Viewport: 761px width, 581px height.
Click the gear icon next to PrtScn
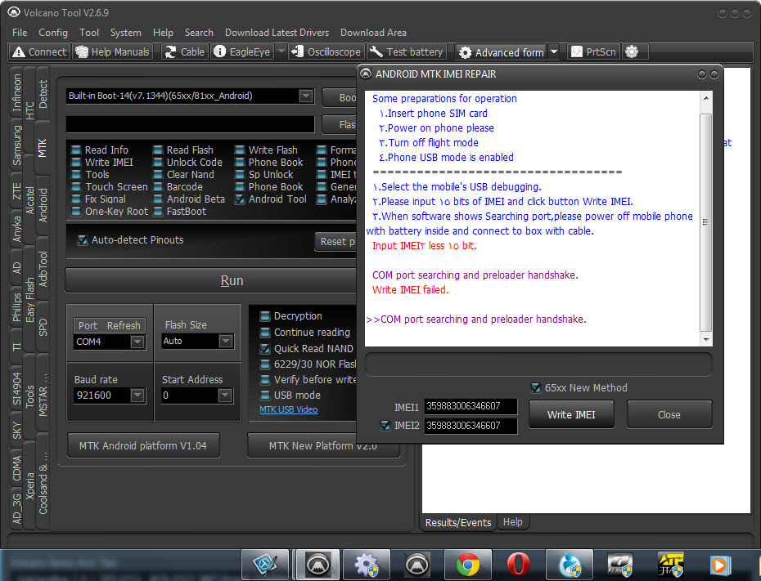(x=632, y=51)
